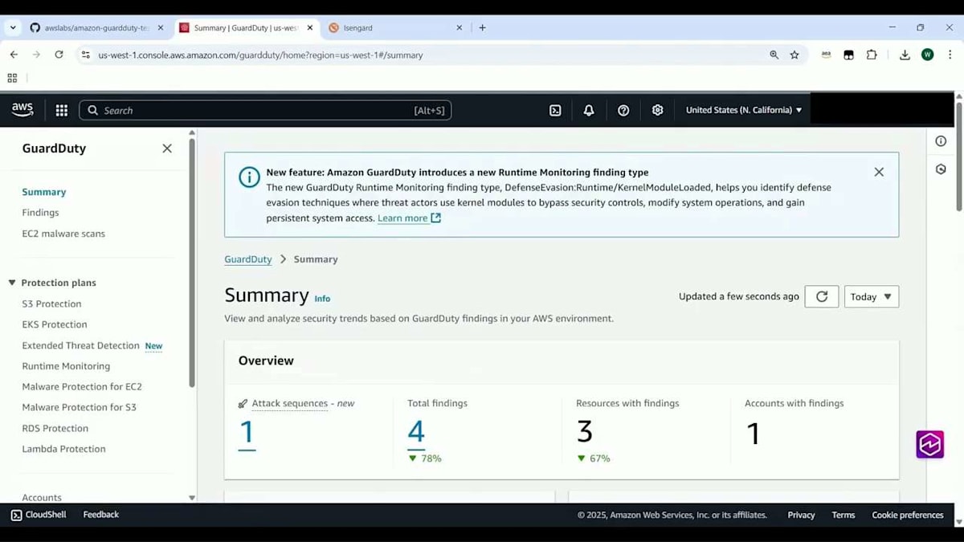
Task: Open Accounts in the sidebar
Action: [42, 498]
